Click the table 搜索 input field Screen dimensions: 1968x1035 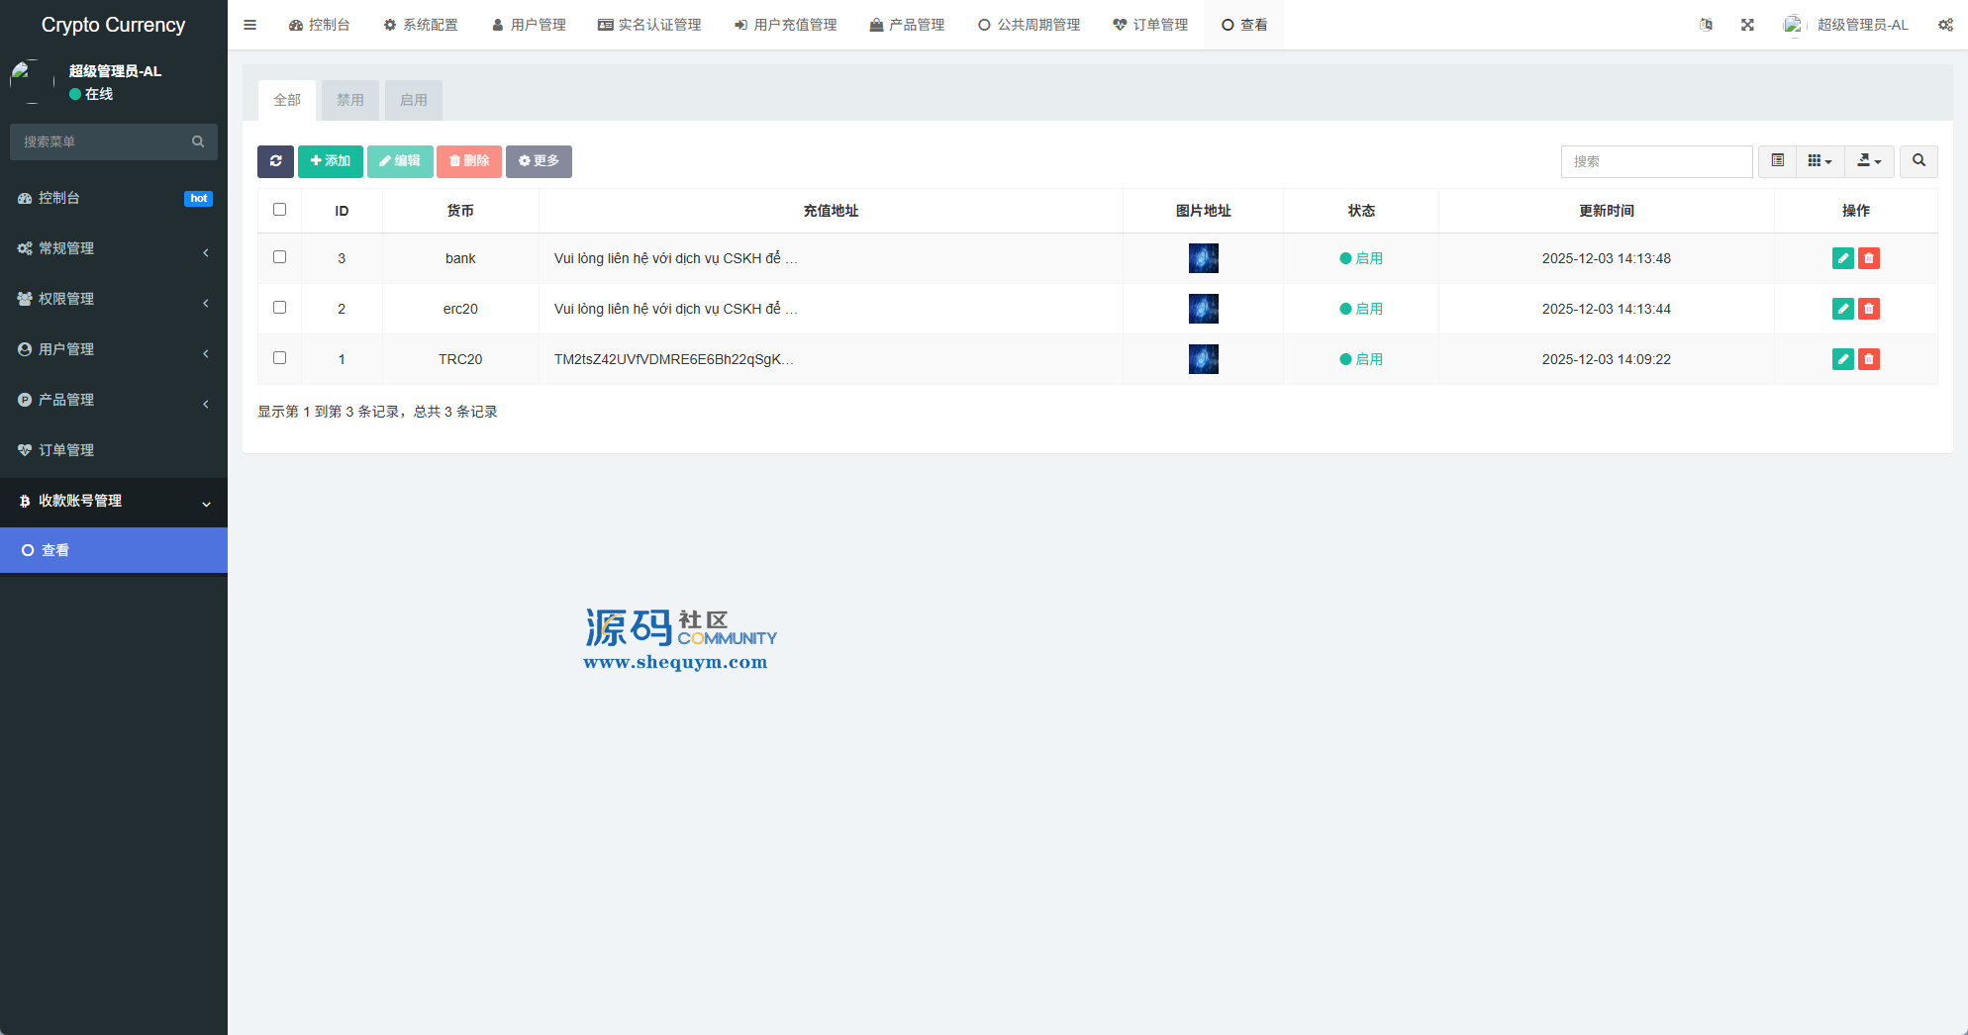(1656, 161)
